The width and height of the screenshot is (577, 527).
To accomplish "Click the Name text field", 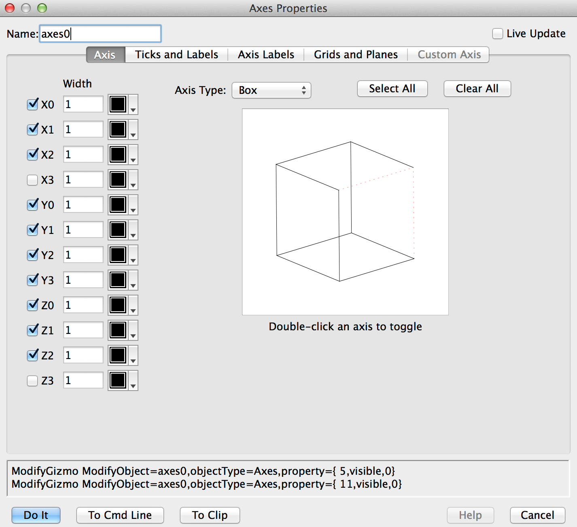I will click(x=100, y=34).
